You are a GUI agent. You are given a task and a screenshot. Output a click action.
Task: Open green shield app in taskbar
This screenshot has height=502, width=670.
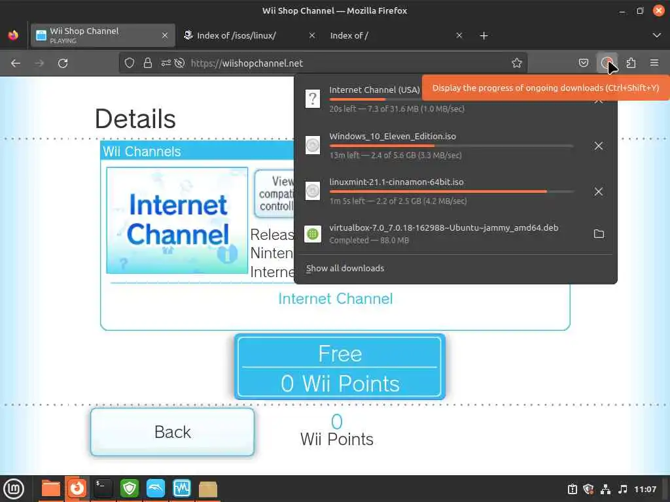pyautogui.click(x=129, y=489)
